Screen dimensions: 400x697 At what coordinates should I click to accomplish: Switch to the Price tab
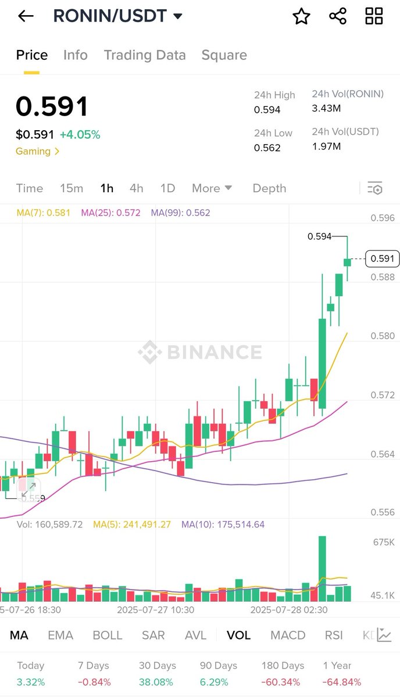tap(31, 55)
